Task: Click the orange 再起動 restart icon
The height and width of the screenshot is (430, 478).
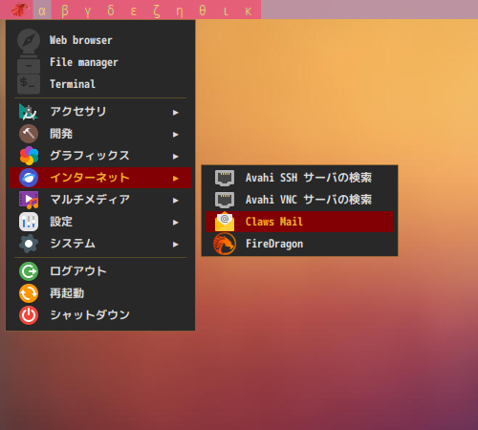Action: click(29, 293)
